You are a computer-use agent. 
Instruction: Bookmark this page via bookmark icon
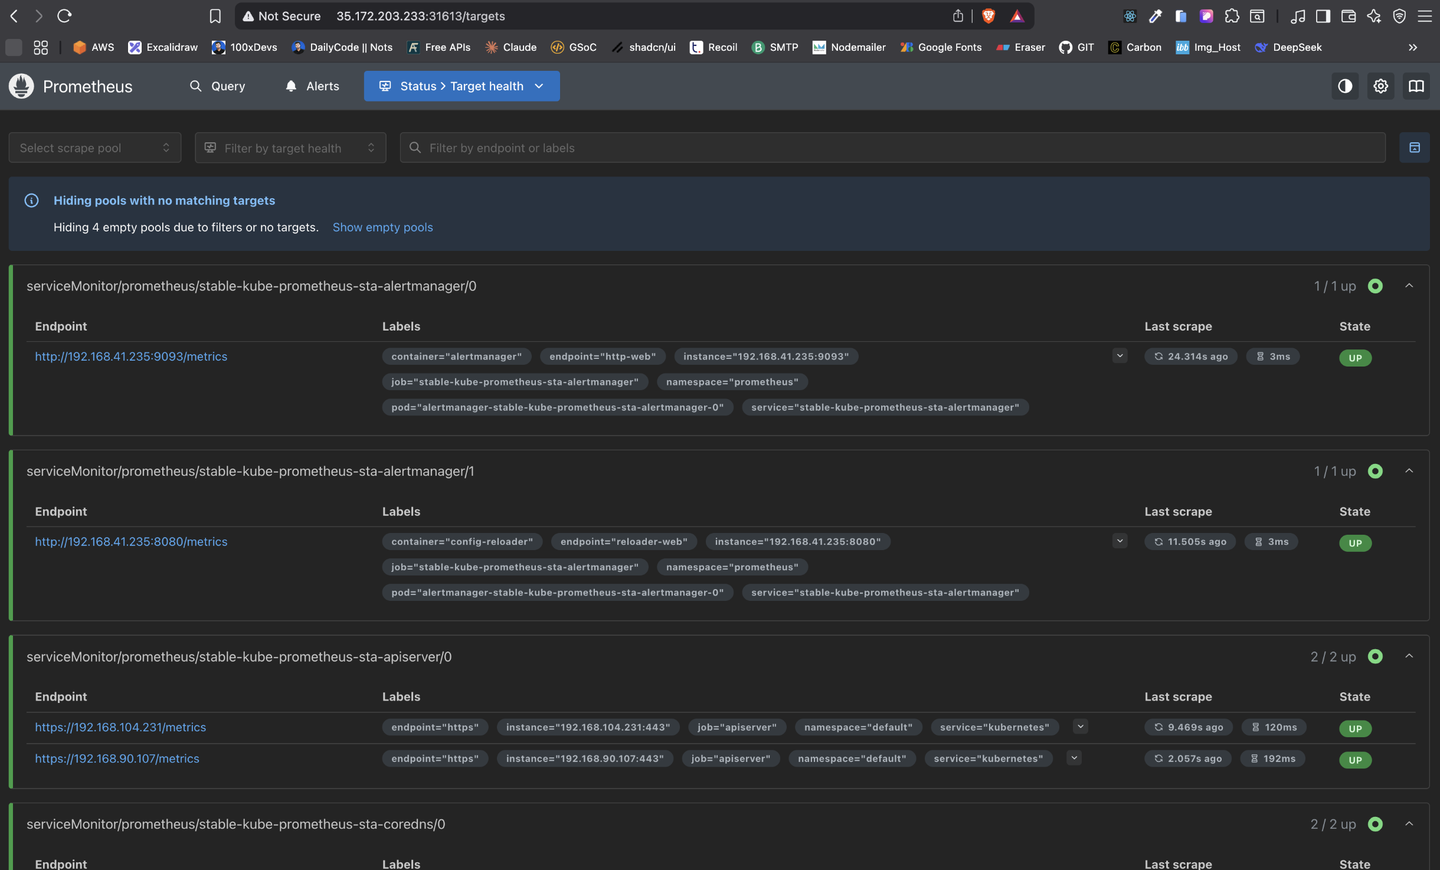pos(215,16)
